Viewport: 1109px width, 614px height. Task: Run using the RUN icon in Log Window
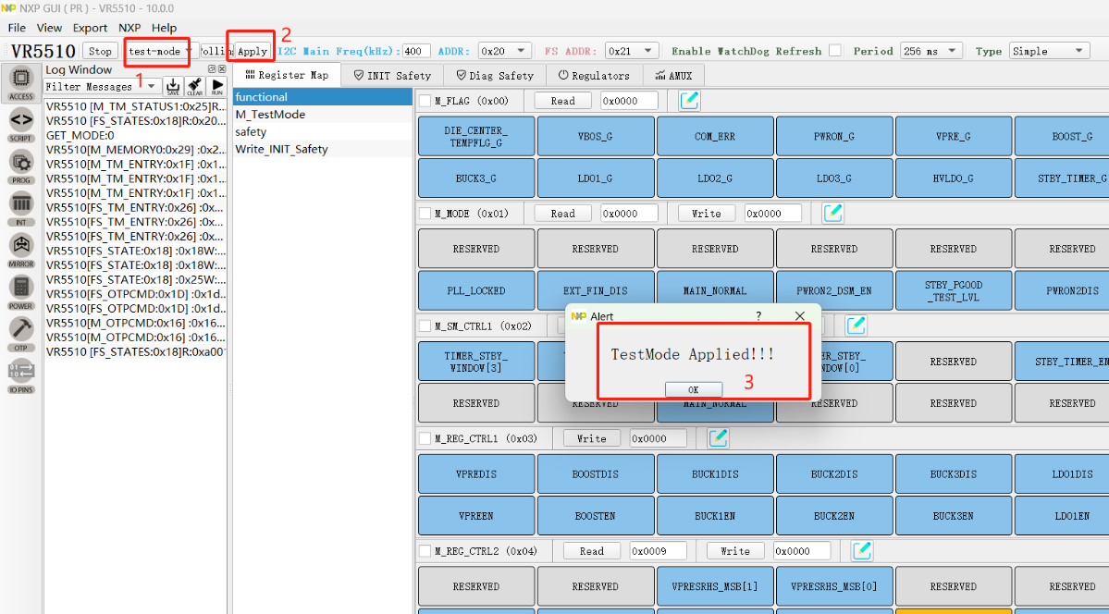coord(217,86)
